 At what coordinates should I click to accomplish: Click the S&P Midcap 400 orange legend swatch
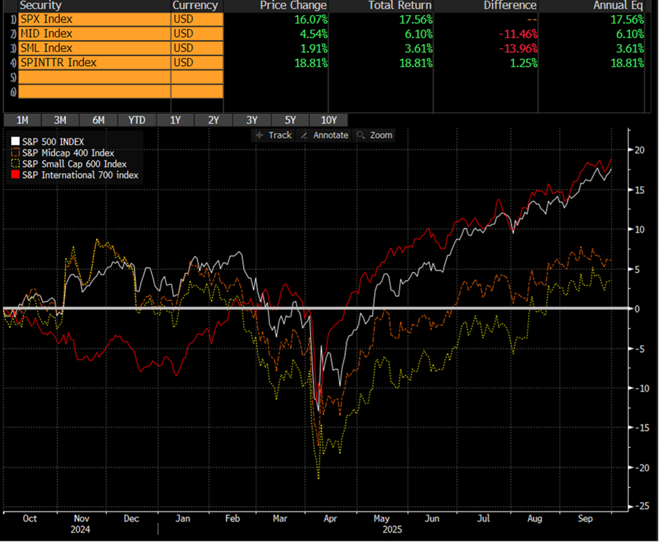click(x=15, y=153)
